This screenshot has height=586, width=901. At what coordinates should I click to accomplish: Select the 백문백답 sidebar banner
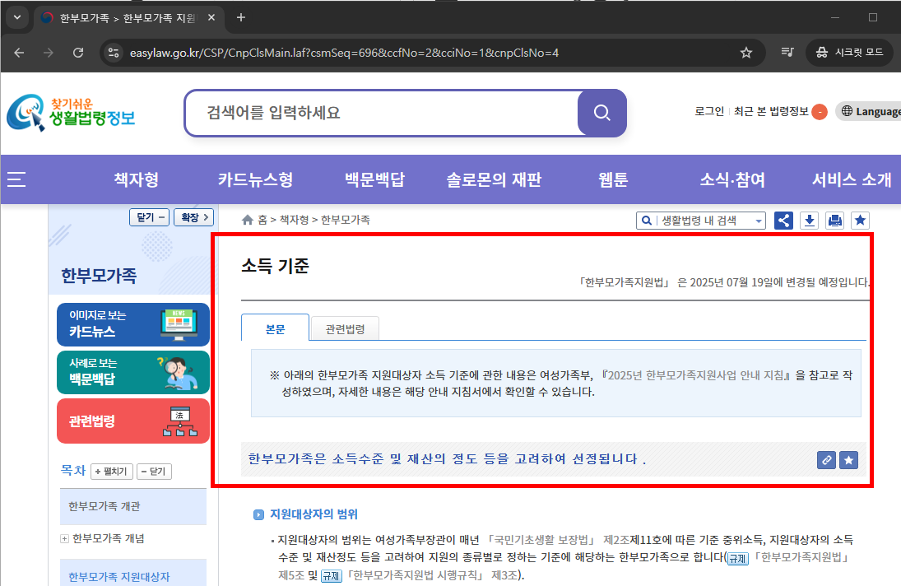click(132, 372)
